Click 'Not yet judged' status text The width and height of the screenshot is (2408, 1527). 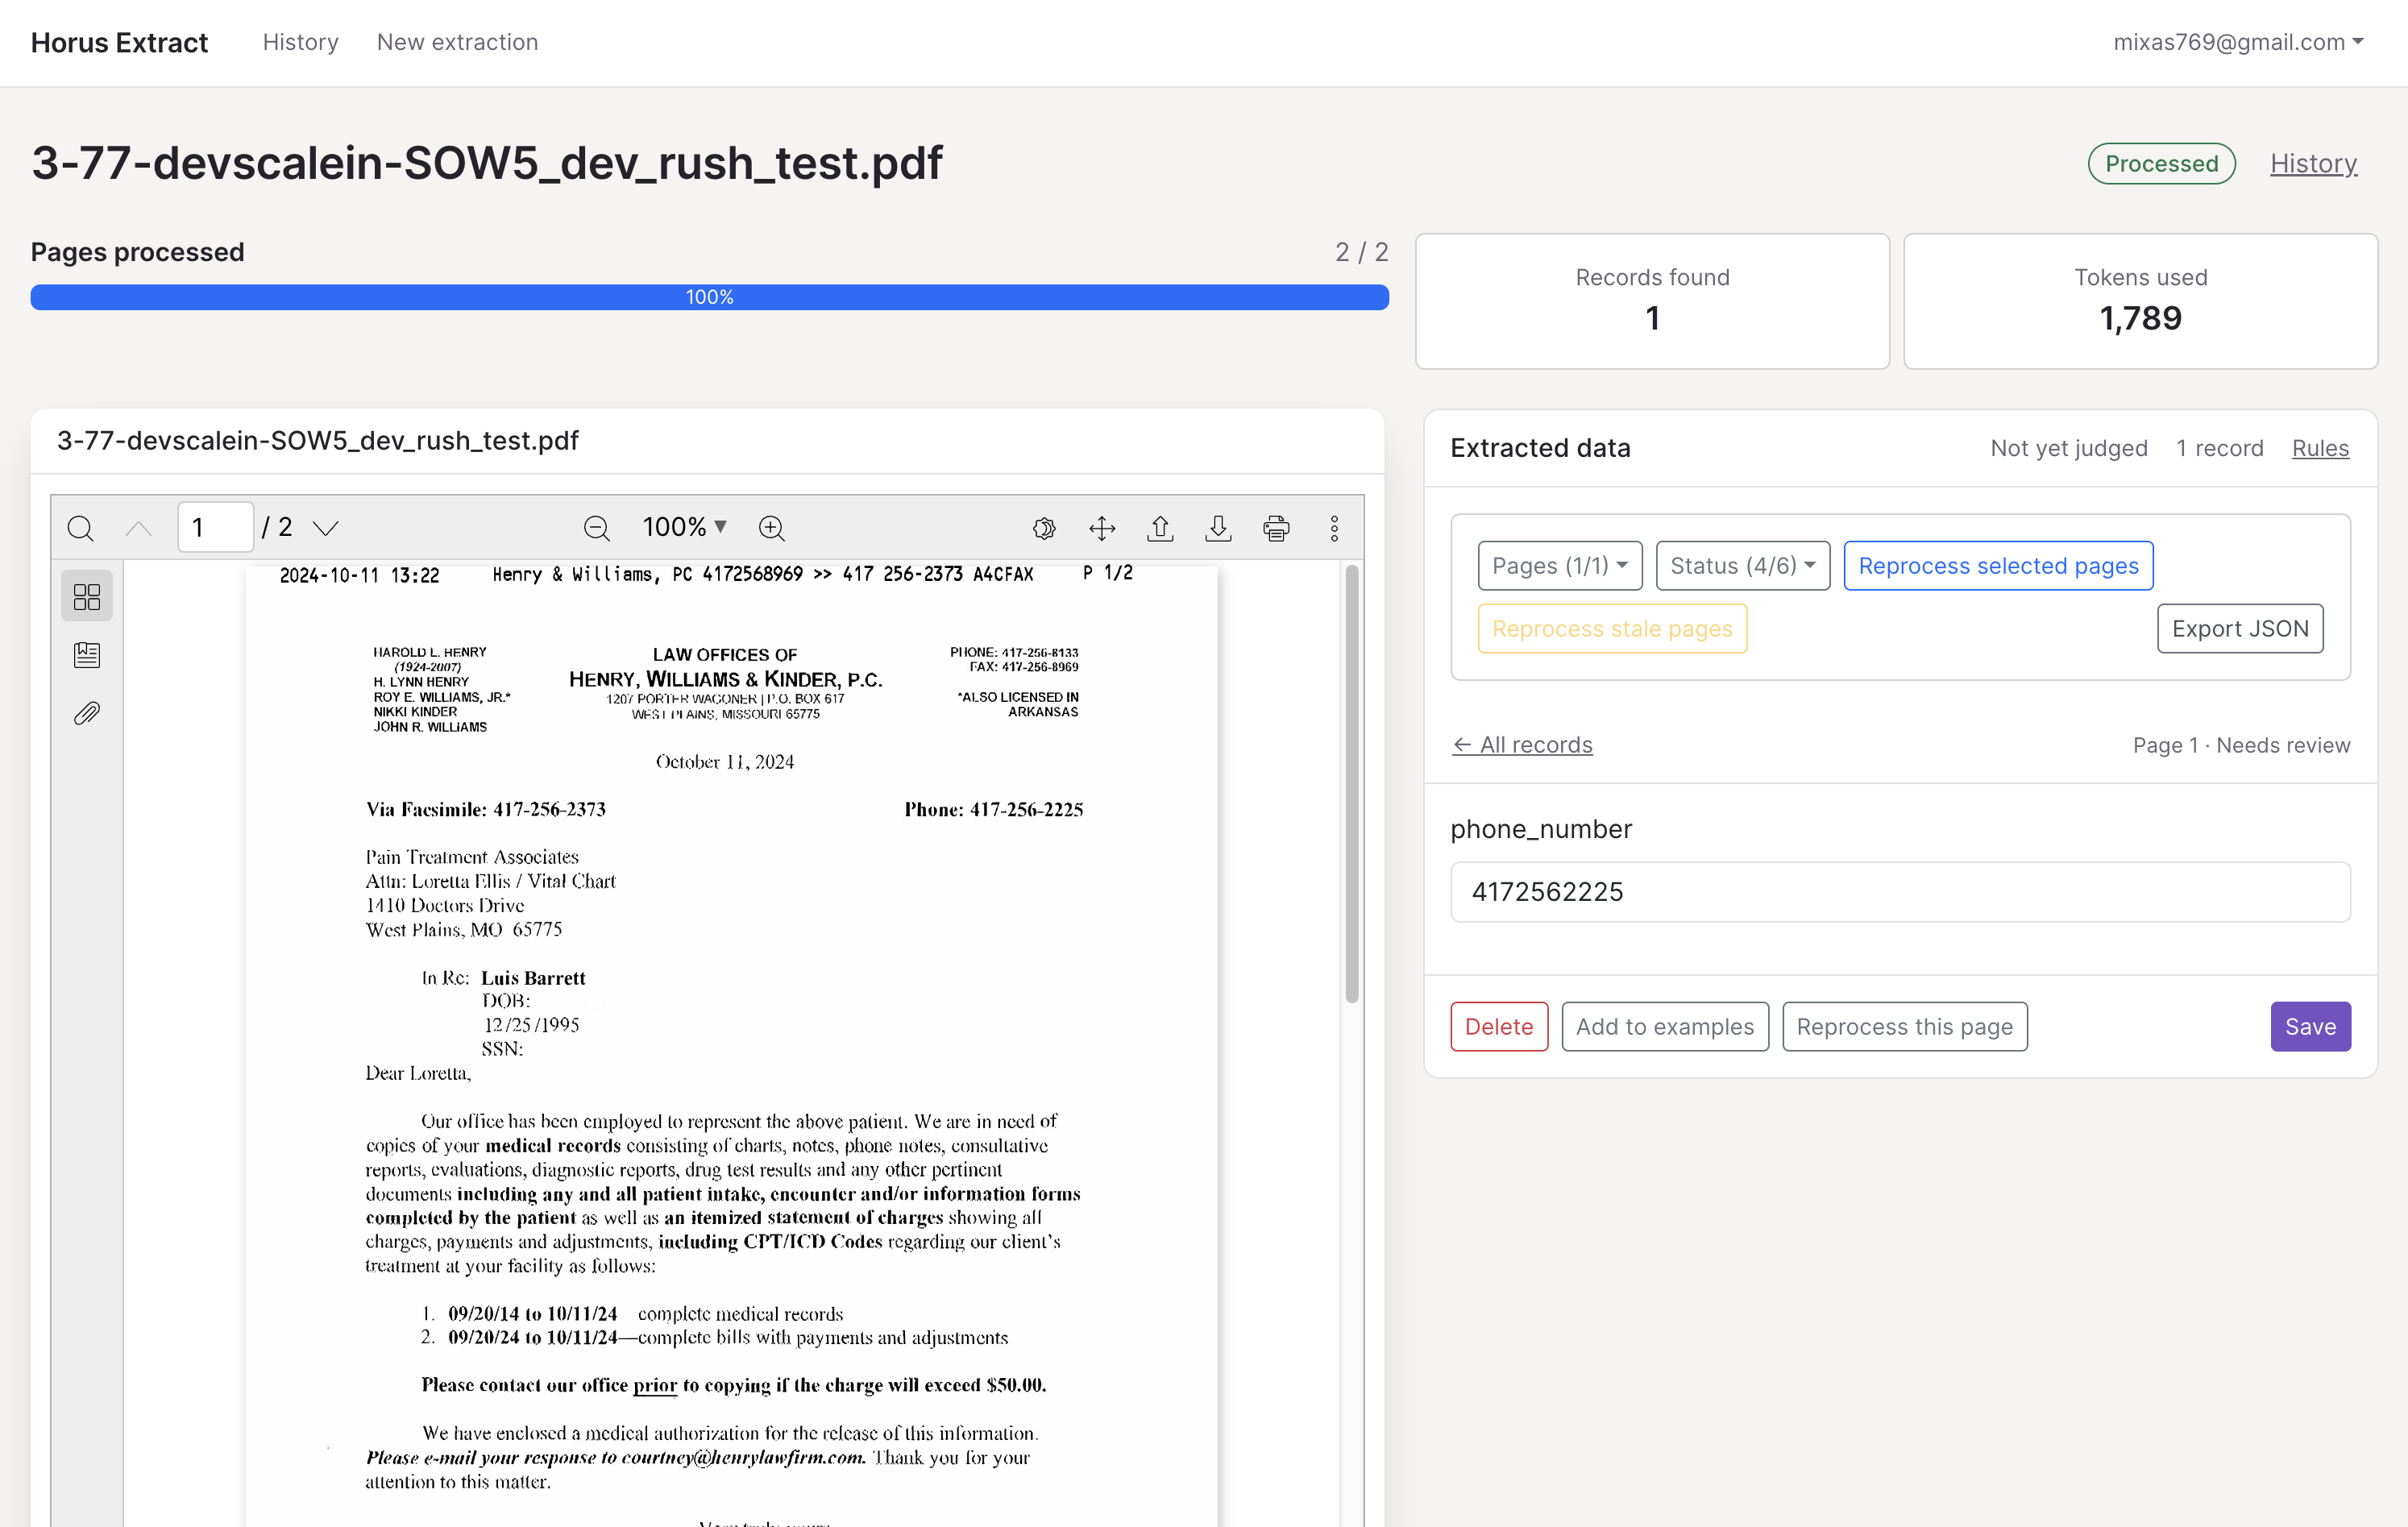(2068, 448)
